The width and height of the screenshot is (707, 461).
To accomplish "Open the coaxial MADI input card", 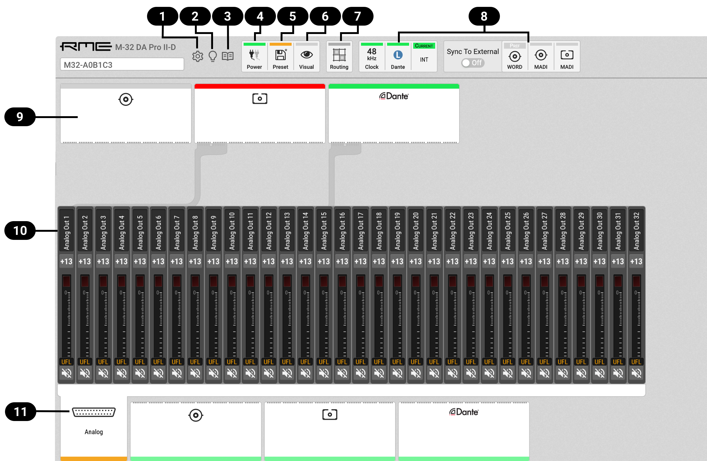I will [x=126, y=113].
